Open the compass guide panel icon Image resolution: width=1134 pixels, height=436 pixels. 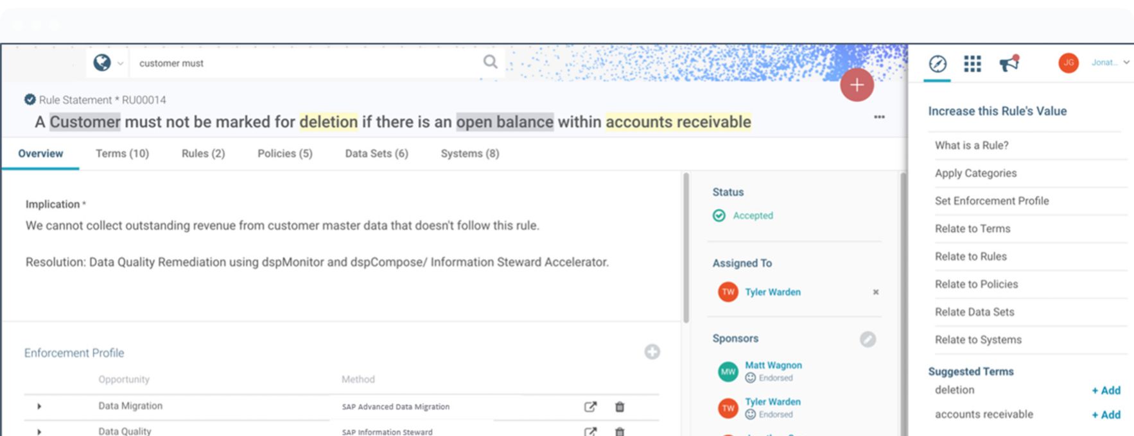pyautogui.click(x=938, y=63)
